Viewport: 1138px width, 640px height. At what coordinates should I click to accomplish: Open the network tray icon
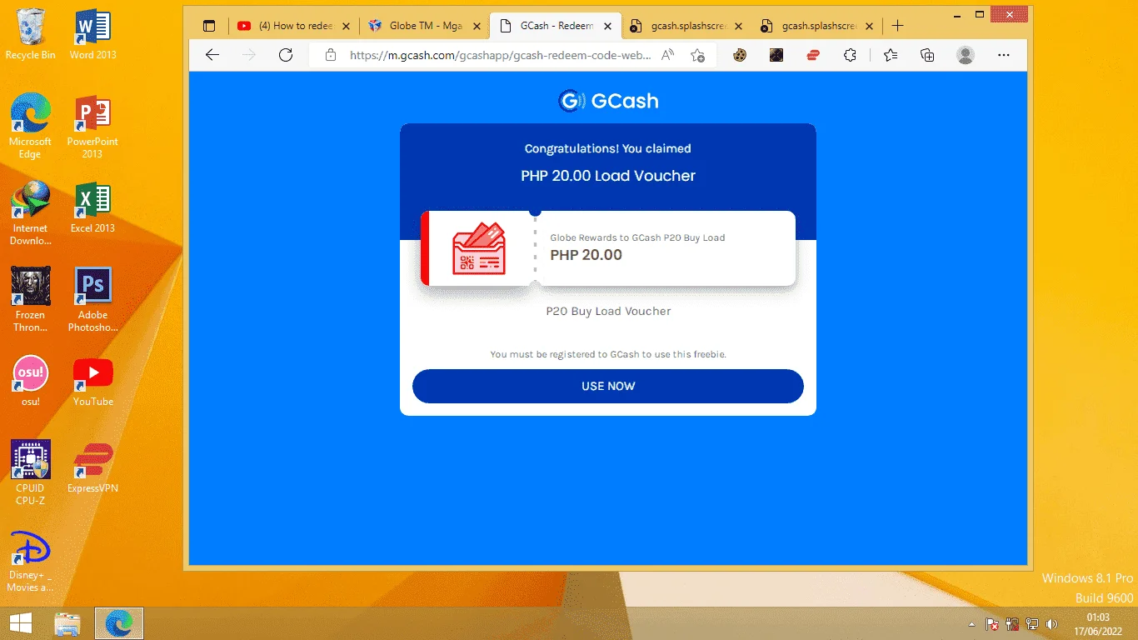coord(1032,624)
